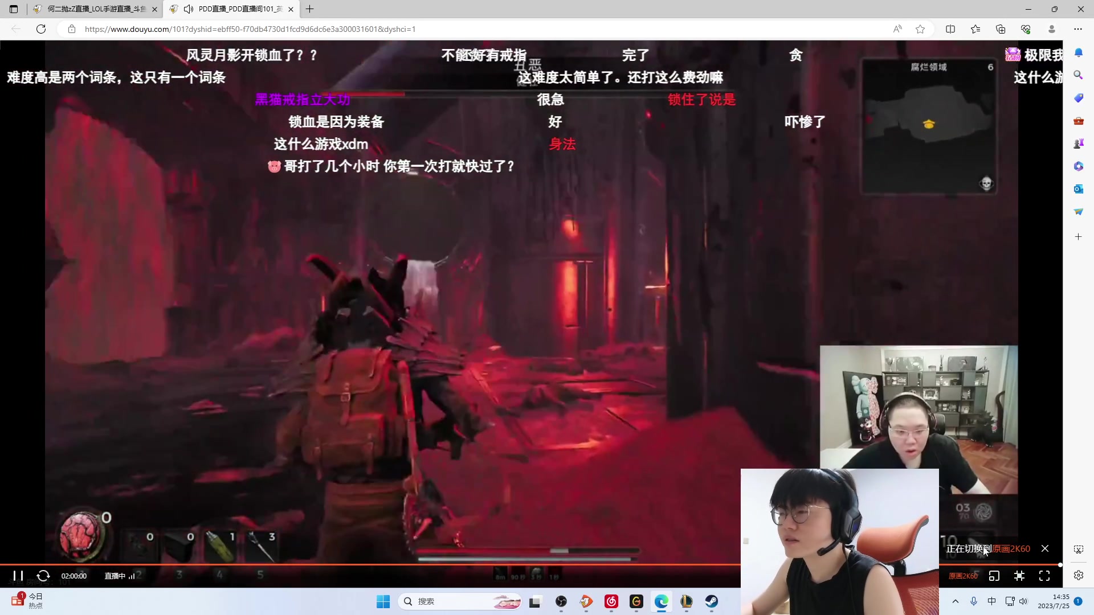Image resolution: width=1094 pixels, height=615 pixels.
Task: Go back to previous page
Action: [16, 29]
